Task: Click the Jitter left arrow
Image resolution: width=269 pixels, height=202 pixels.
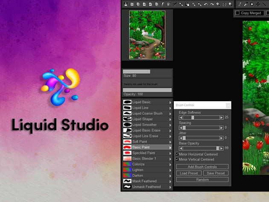Action: tap(181, 138)
